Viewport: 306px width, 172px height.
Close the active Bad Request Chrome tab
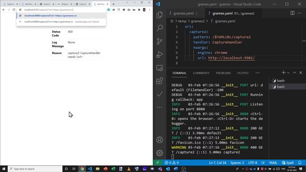(107, 4)
